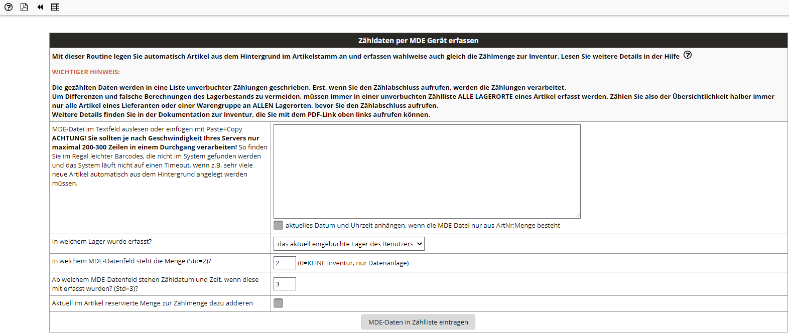Click into the MDE-Datei text area
The height and width of the screenshot is (335, 789).
pyautogui.click(x=427, y=171)
